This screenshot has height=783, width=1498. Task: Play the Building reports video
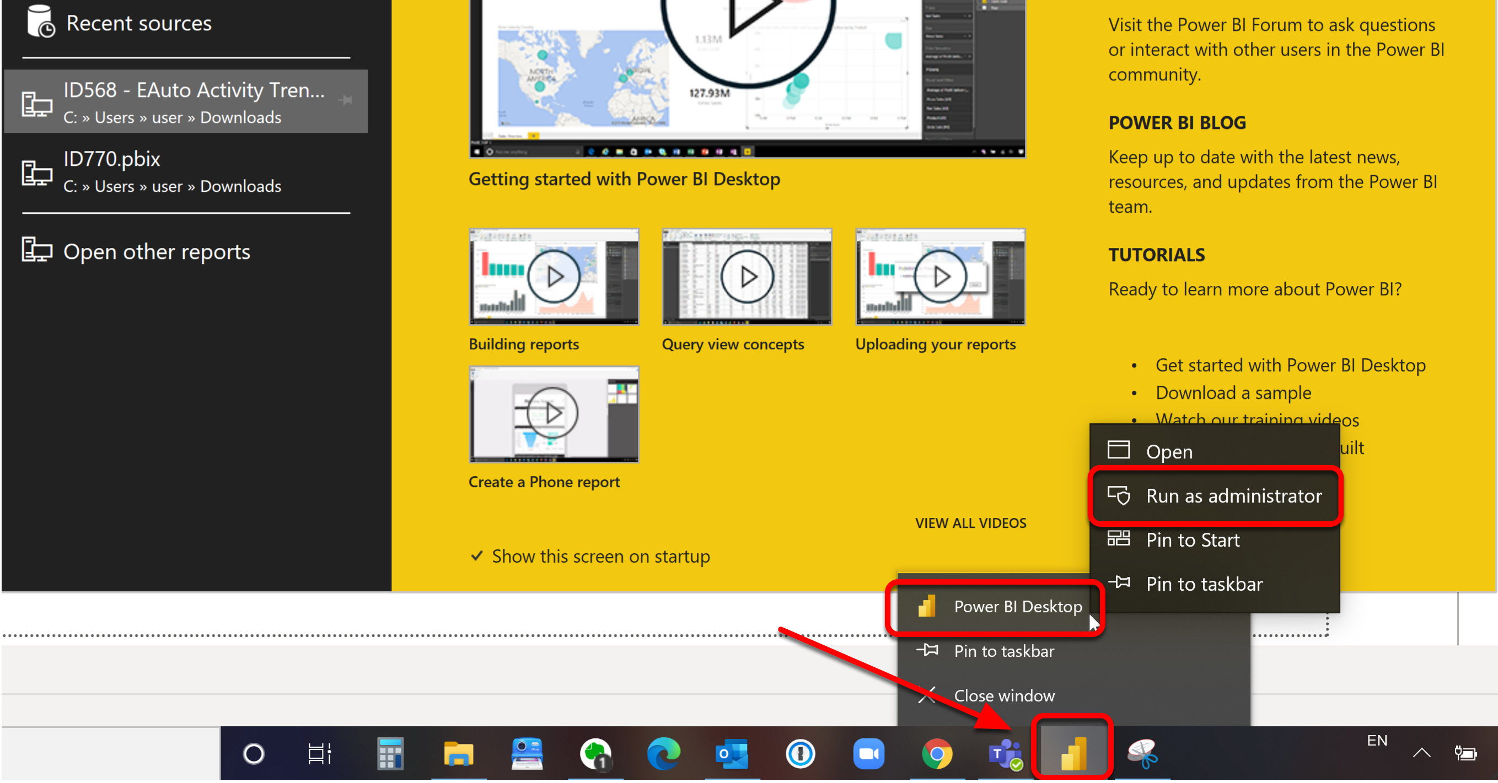[x=554, y=277]
